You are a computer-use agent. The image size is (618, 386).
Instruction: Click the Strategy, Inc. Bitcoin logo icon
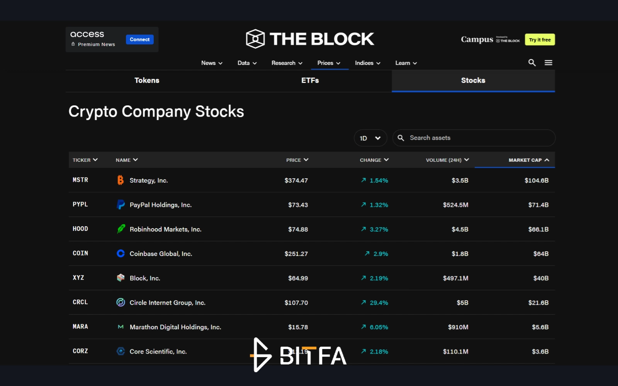(121, 180)
